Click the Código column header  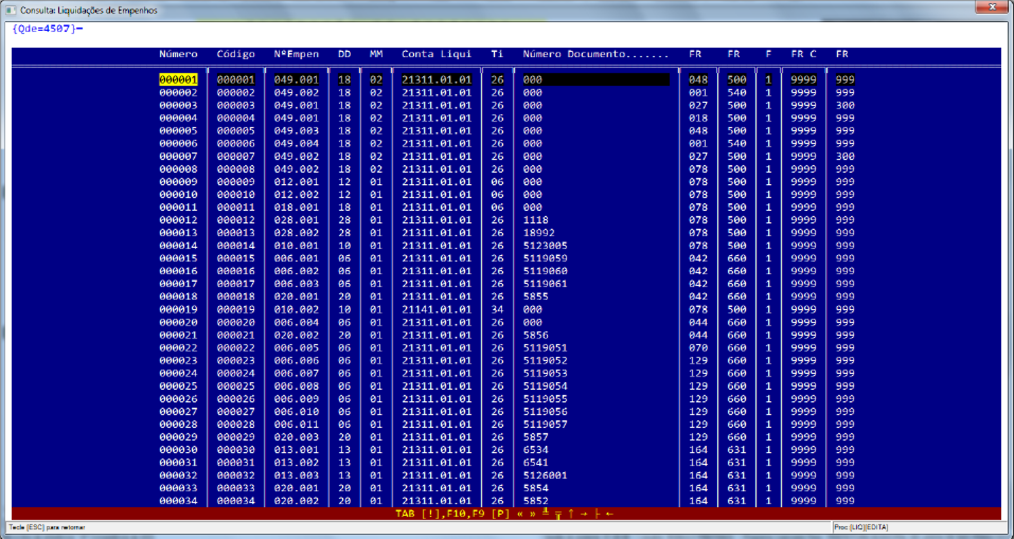[236, 54]
